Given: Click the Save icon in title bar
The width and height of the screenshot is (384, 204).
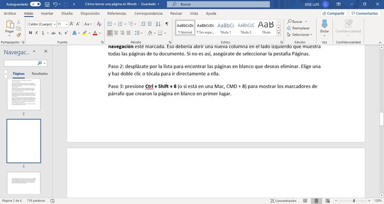Looking at the screenshot, I should pyautogui.click(x=47, y=4).
